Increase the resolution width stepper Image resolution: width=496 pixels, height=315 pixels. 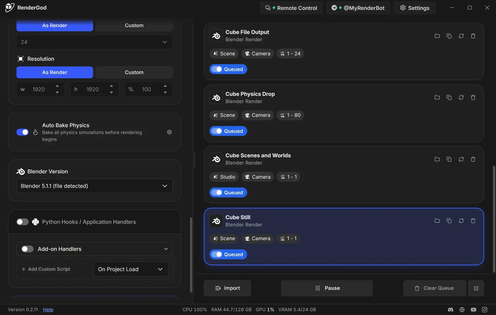[x=57, y=86]
